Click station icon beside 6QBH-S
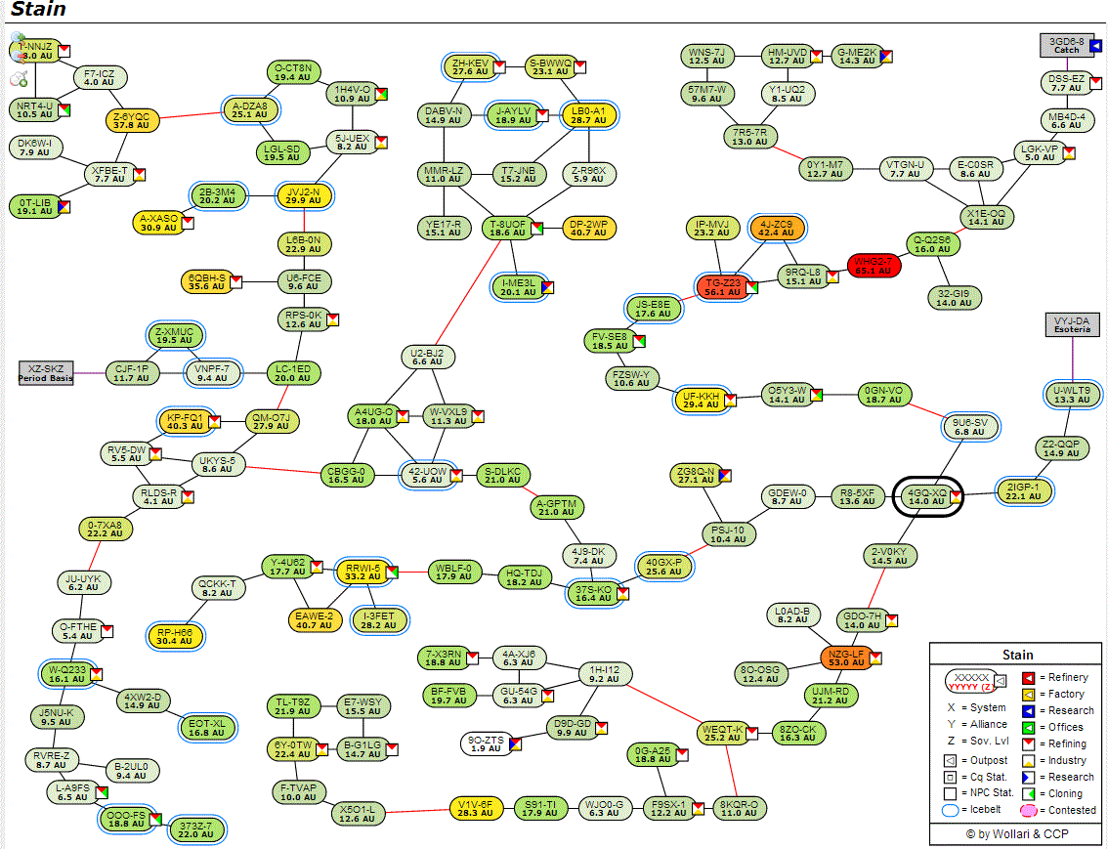1108x849 pixels. (236, 281)
